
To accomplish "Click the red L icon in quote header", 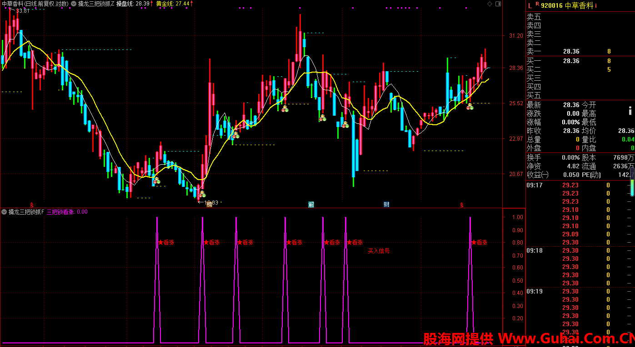I will [529, 5].
